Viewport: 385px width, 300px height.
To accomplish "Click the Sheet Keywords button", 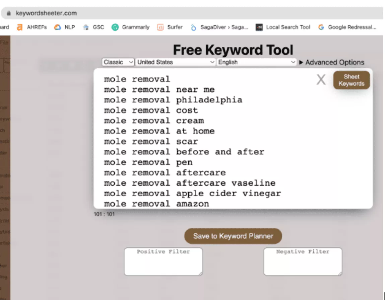I will tap(351, 80).
